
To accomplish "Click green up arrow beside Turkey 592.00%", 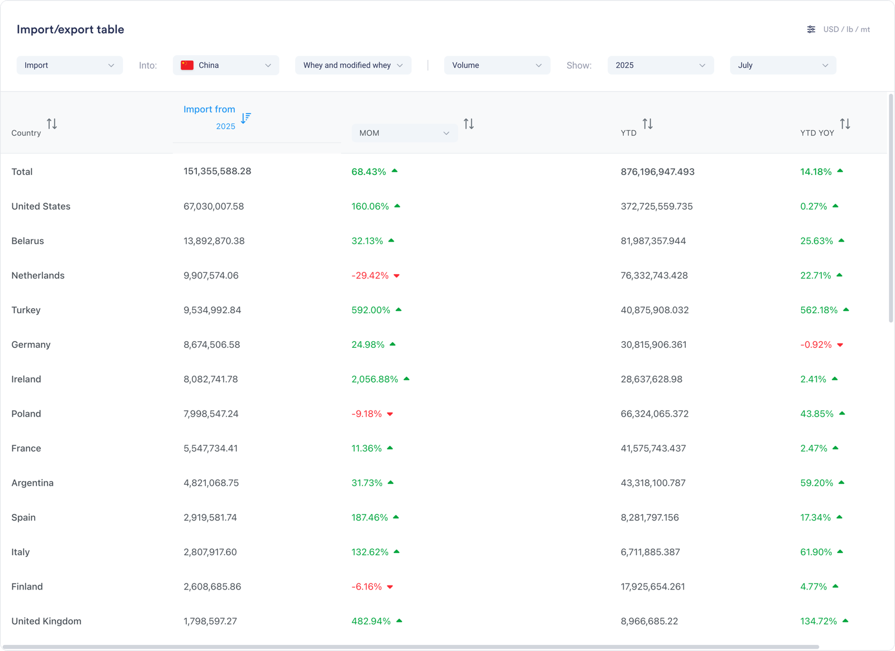I will [x=399, y=309].
